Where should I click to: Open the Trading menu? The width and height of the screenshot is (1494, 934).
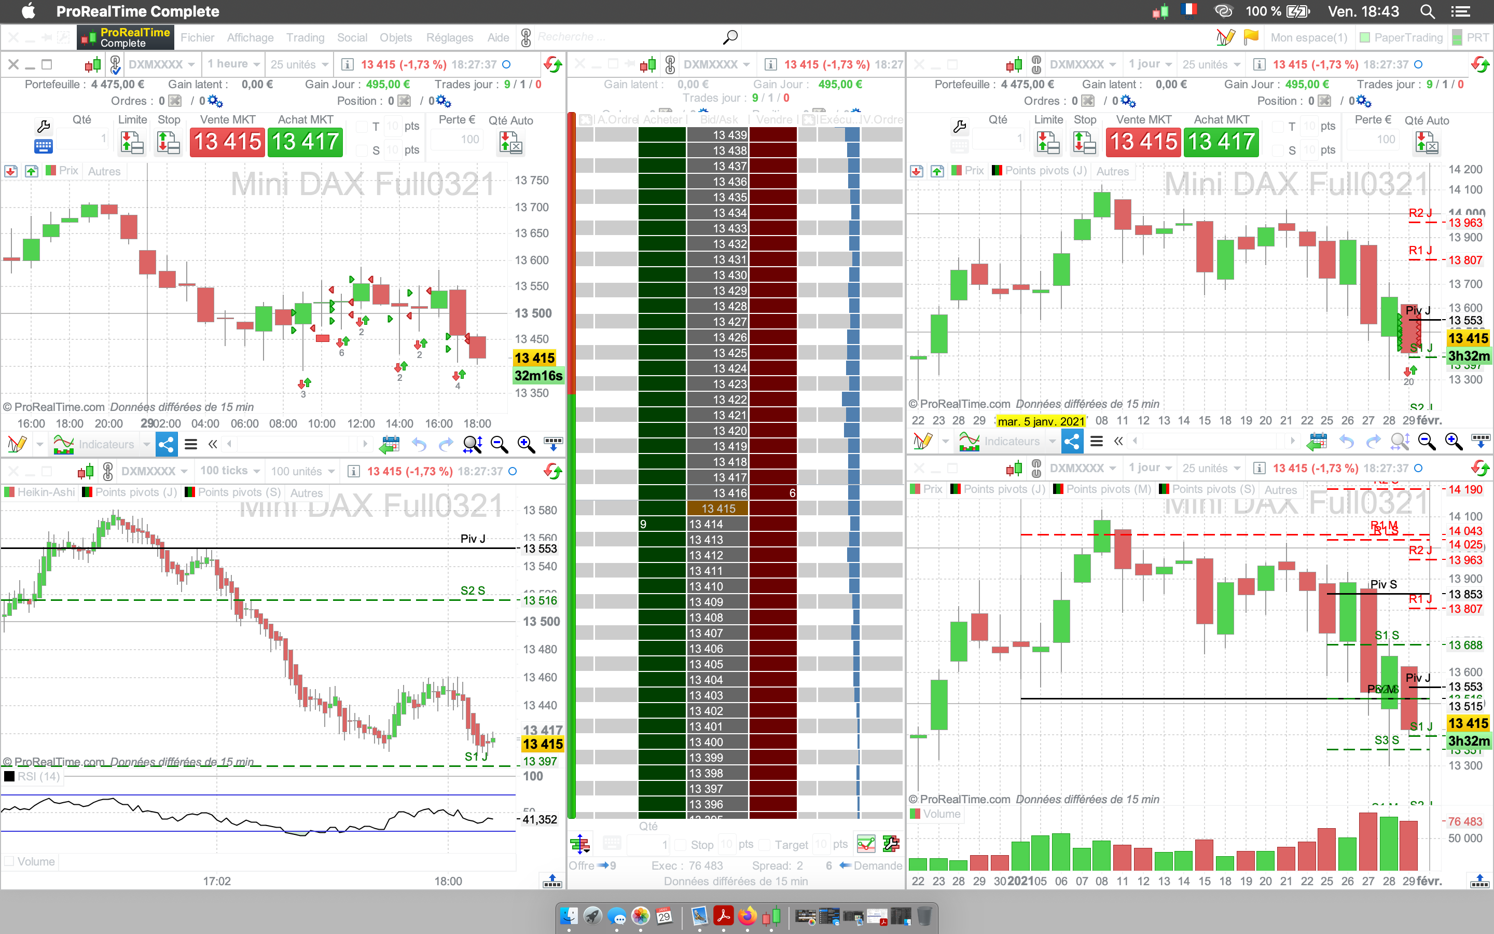point(305,38)
